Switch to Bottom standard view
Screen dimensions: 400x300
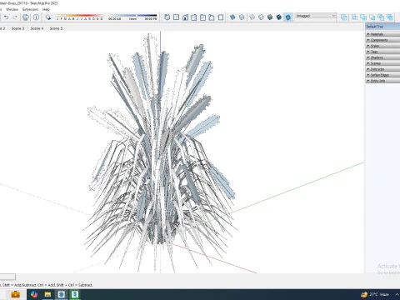[x=221, y=17]
